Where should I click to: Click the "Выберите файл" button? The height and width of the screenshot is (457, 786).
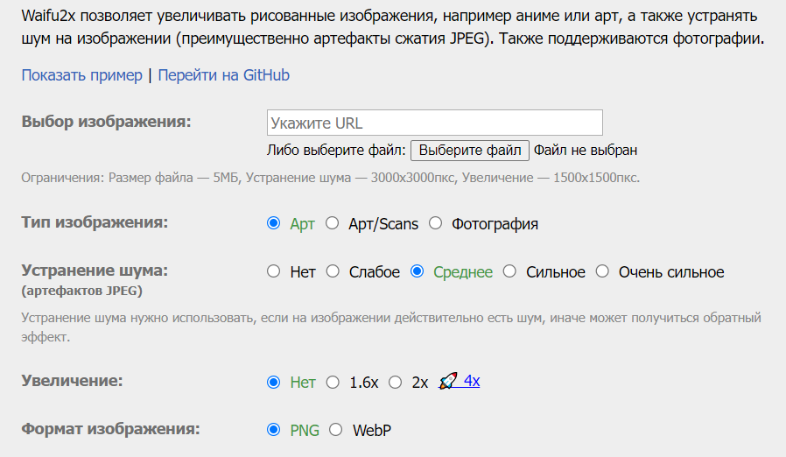[470, 151]
